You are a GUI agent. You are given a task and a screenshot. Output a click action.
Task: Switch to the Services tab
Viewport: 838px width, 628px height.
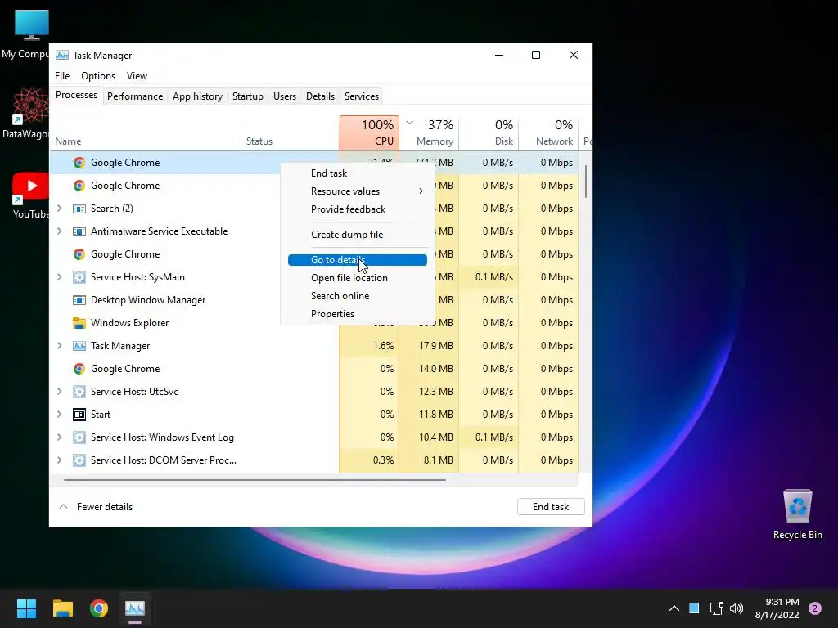361,96
